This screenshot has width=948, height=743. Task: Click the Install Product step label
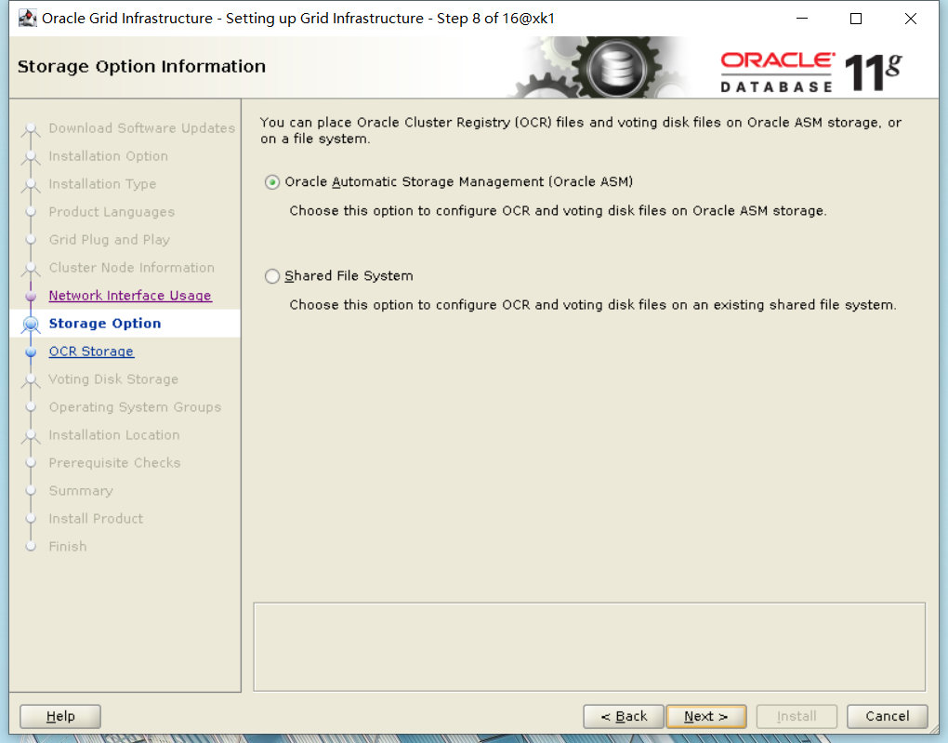pyautogui.click(x=96, y=519)
